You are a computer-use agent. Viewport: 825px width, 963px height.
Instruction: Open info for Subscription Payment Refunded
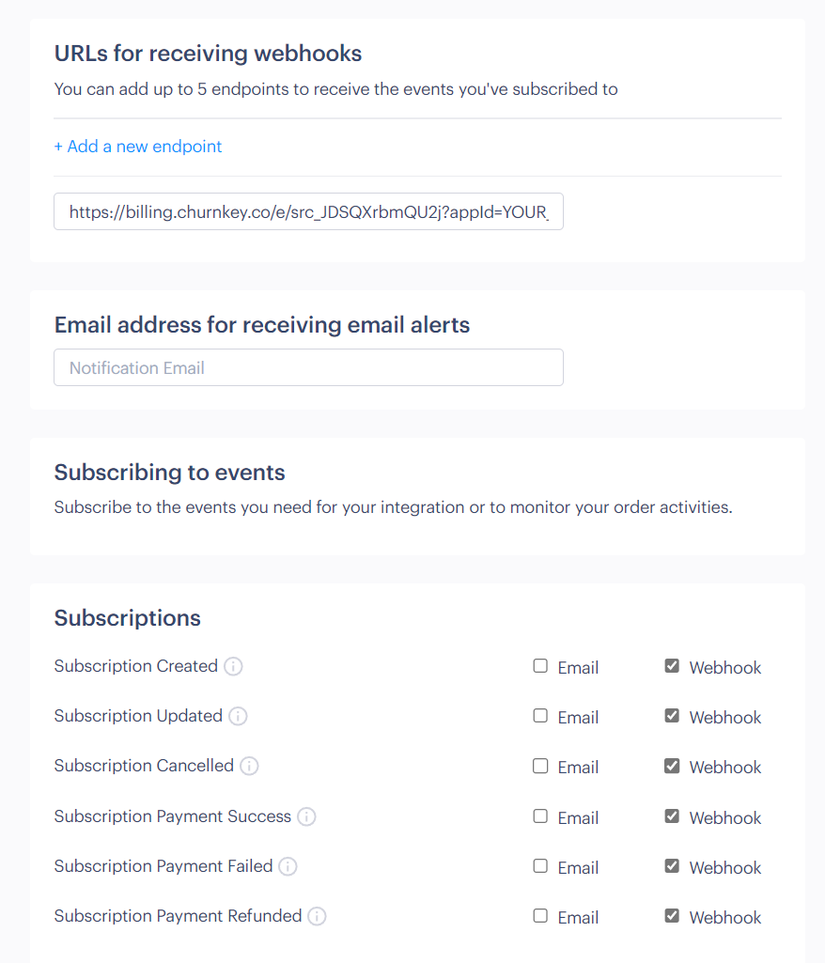tap(317, 915)
